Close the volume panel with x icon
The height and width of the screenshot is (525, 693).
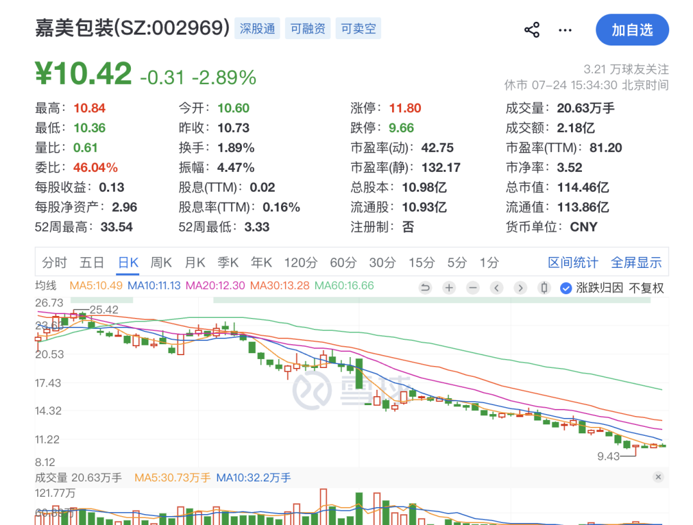(x=658, y=477)
